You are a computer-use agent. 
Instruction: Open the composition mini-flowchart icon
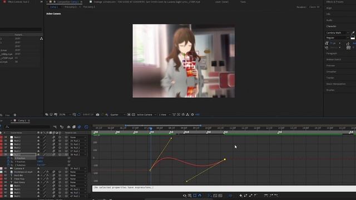click(x=55, y=127)
